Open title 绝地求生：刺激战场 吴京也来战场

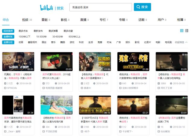click(x=133, y=120)
